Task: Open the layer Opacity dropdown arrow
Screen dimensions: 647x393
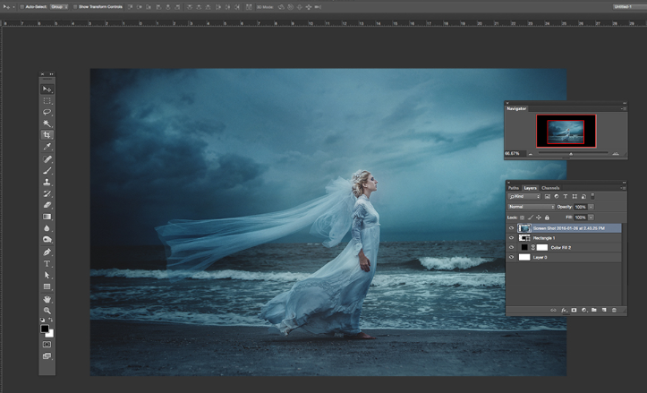Action: pos(592,206)
